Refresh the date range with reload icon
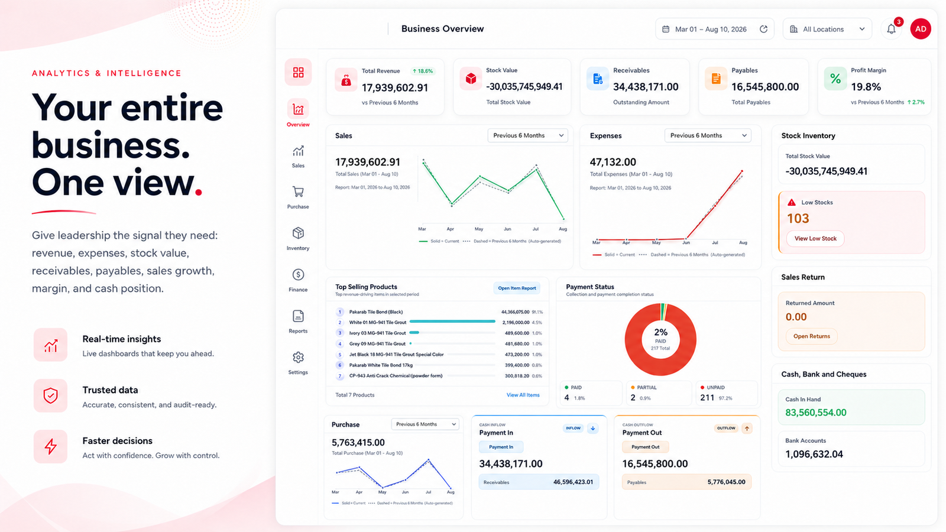The width and height of the screenshot is (946, 532). [763, 29]
